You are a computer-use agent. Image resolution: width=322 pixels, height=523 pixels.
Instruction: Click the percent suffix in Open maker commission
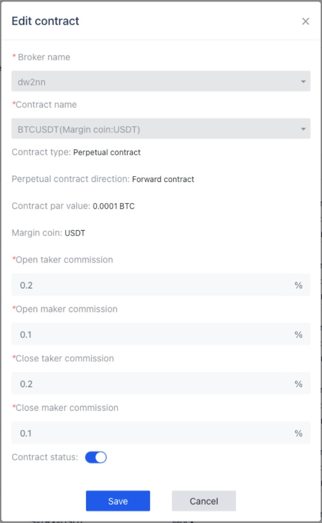[x=298, y=334]
